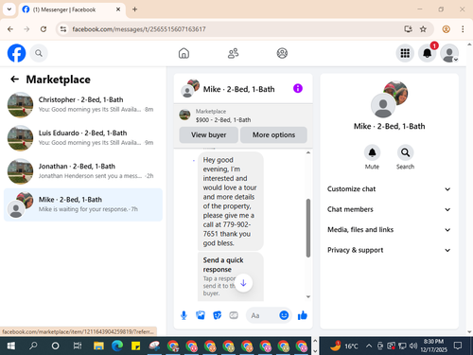Open Task View on the taskbar
Image resolution: width=473 pixels, height=355 pixels.
[78, 346]
